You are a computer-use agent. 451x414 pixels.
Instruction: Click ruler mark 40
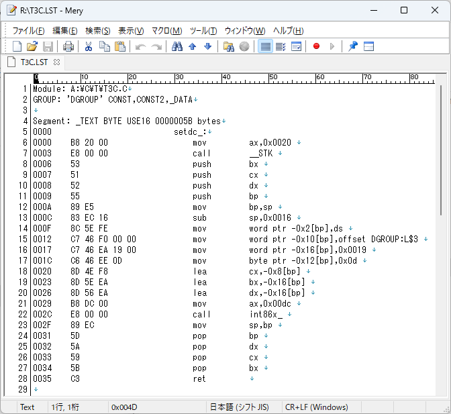(226, 77)
